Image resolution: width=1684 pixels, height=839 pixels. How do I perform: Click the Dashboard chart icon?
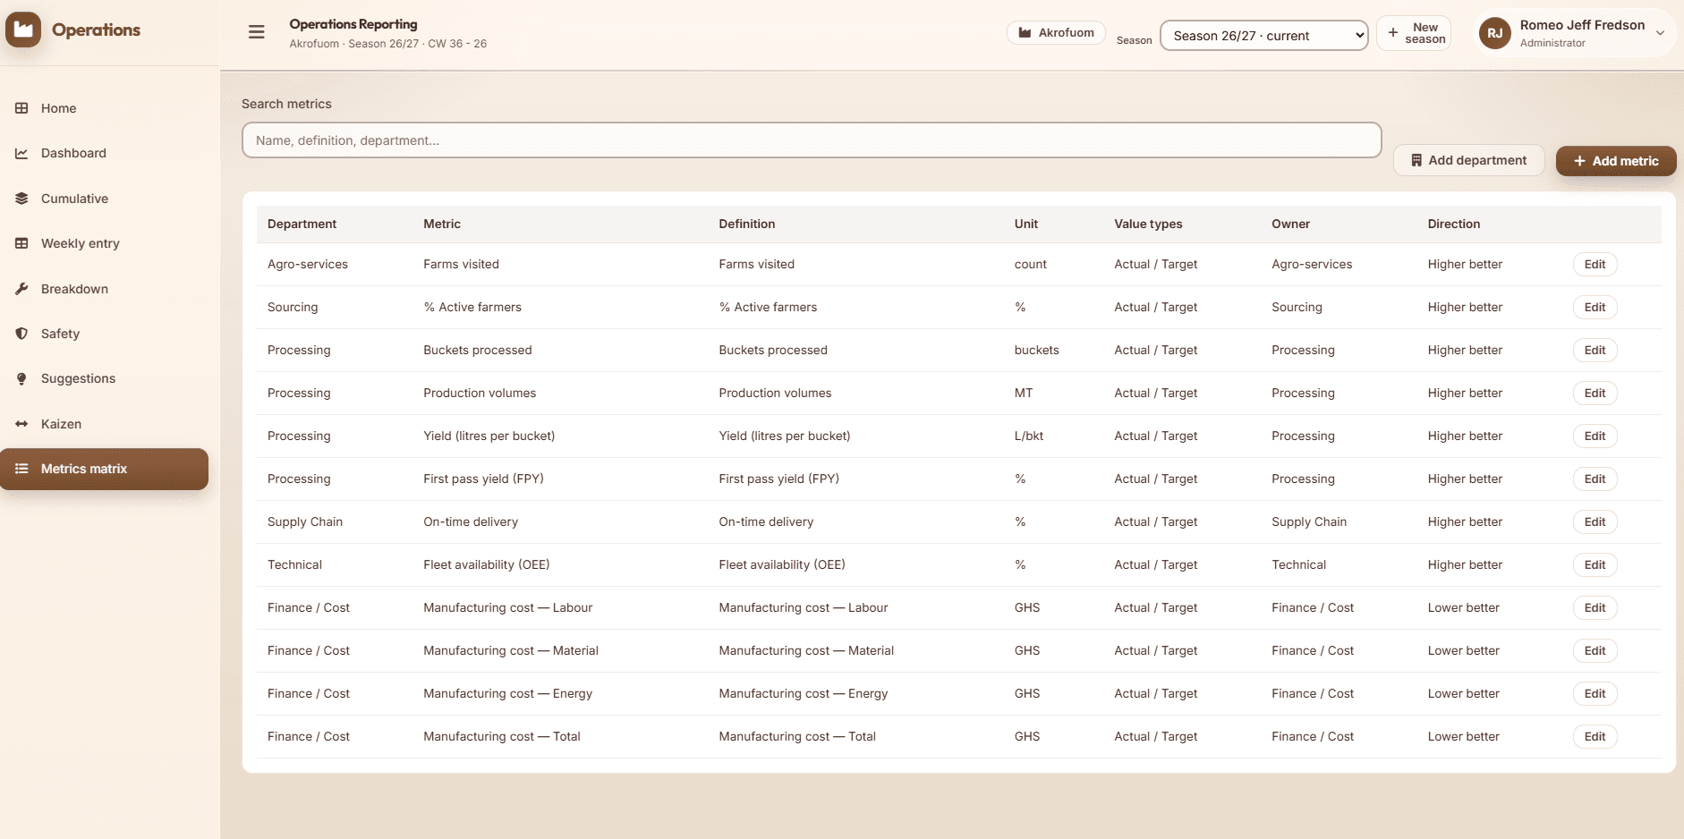pyautogui.click(x=21, y=153)
